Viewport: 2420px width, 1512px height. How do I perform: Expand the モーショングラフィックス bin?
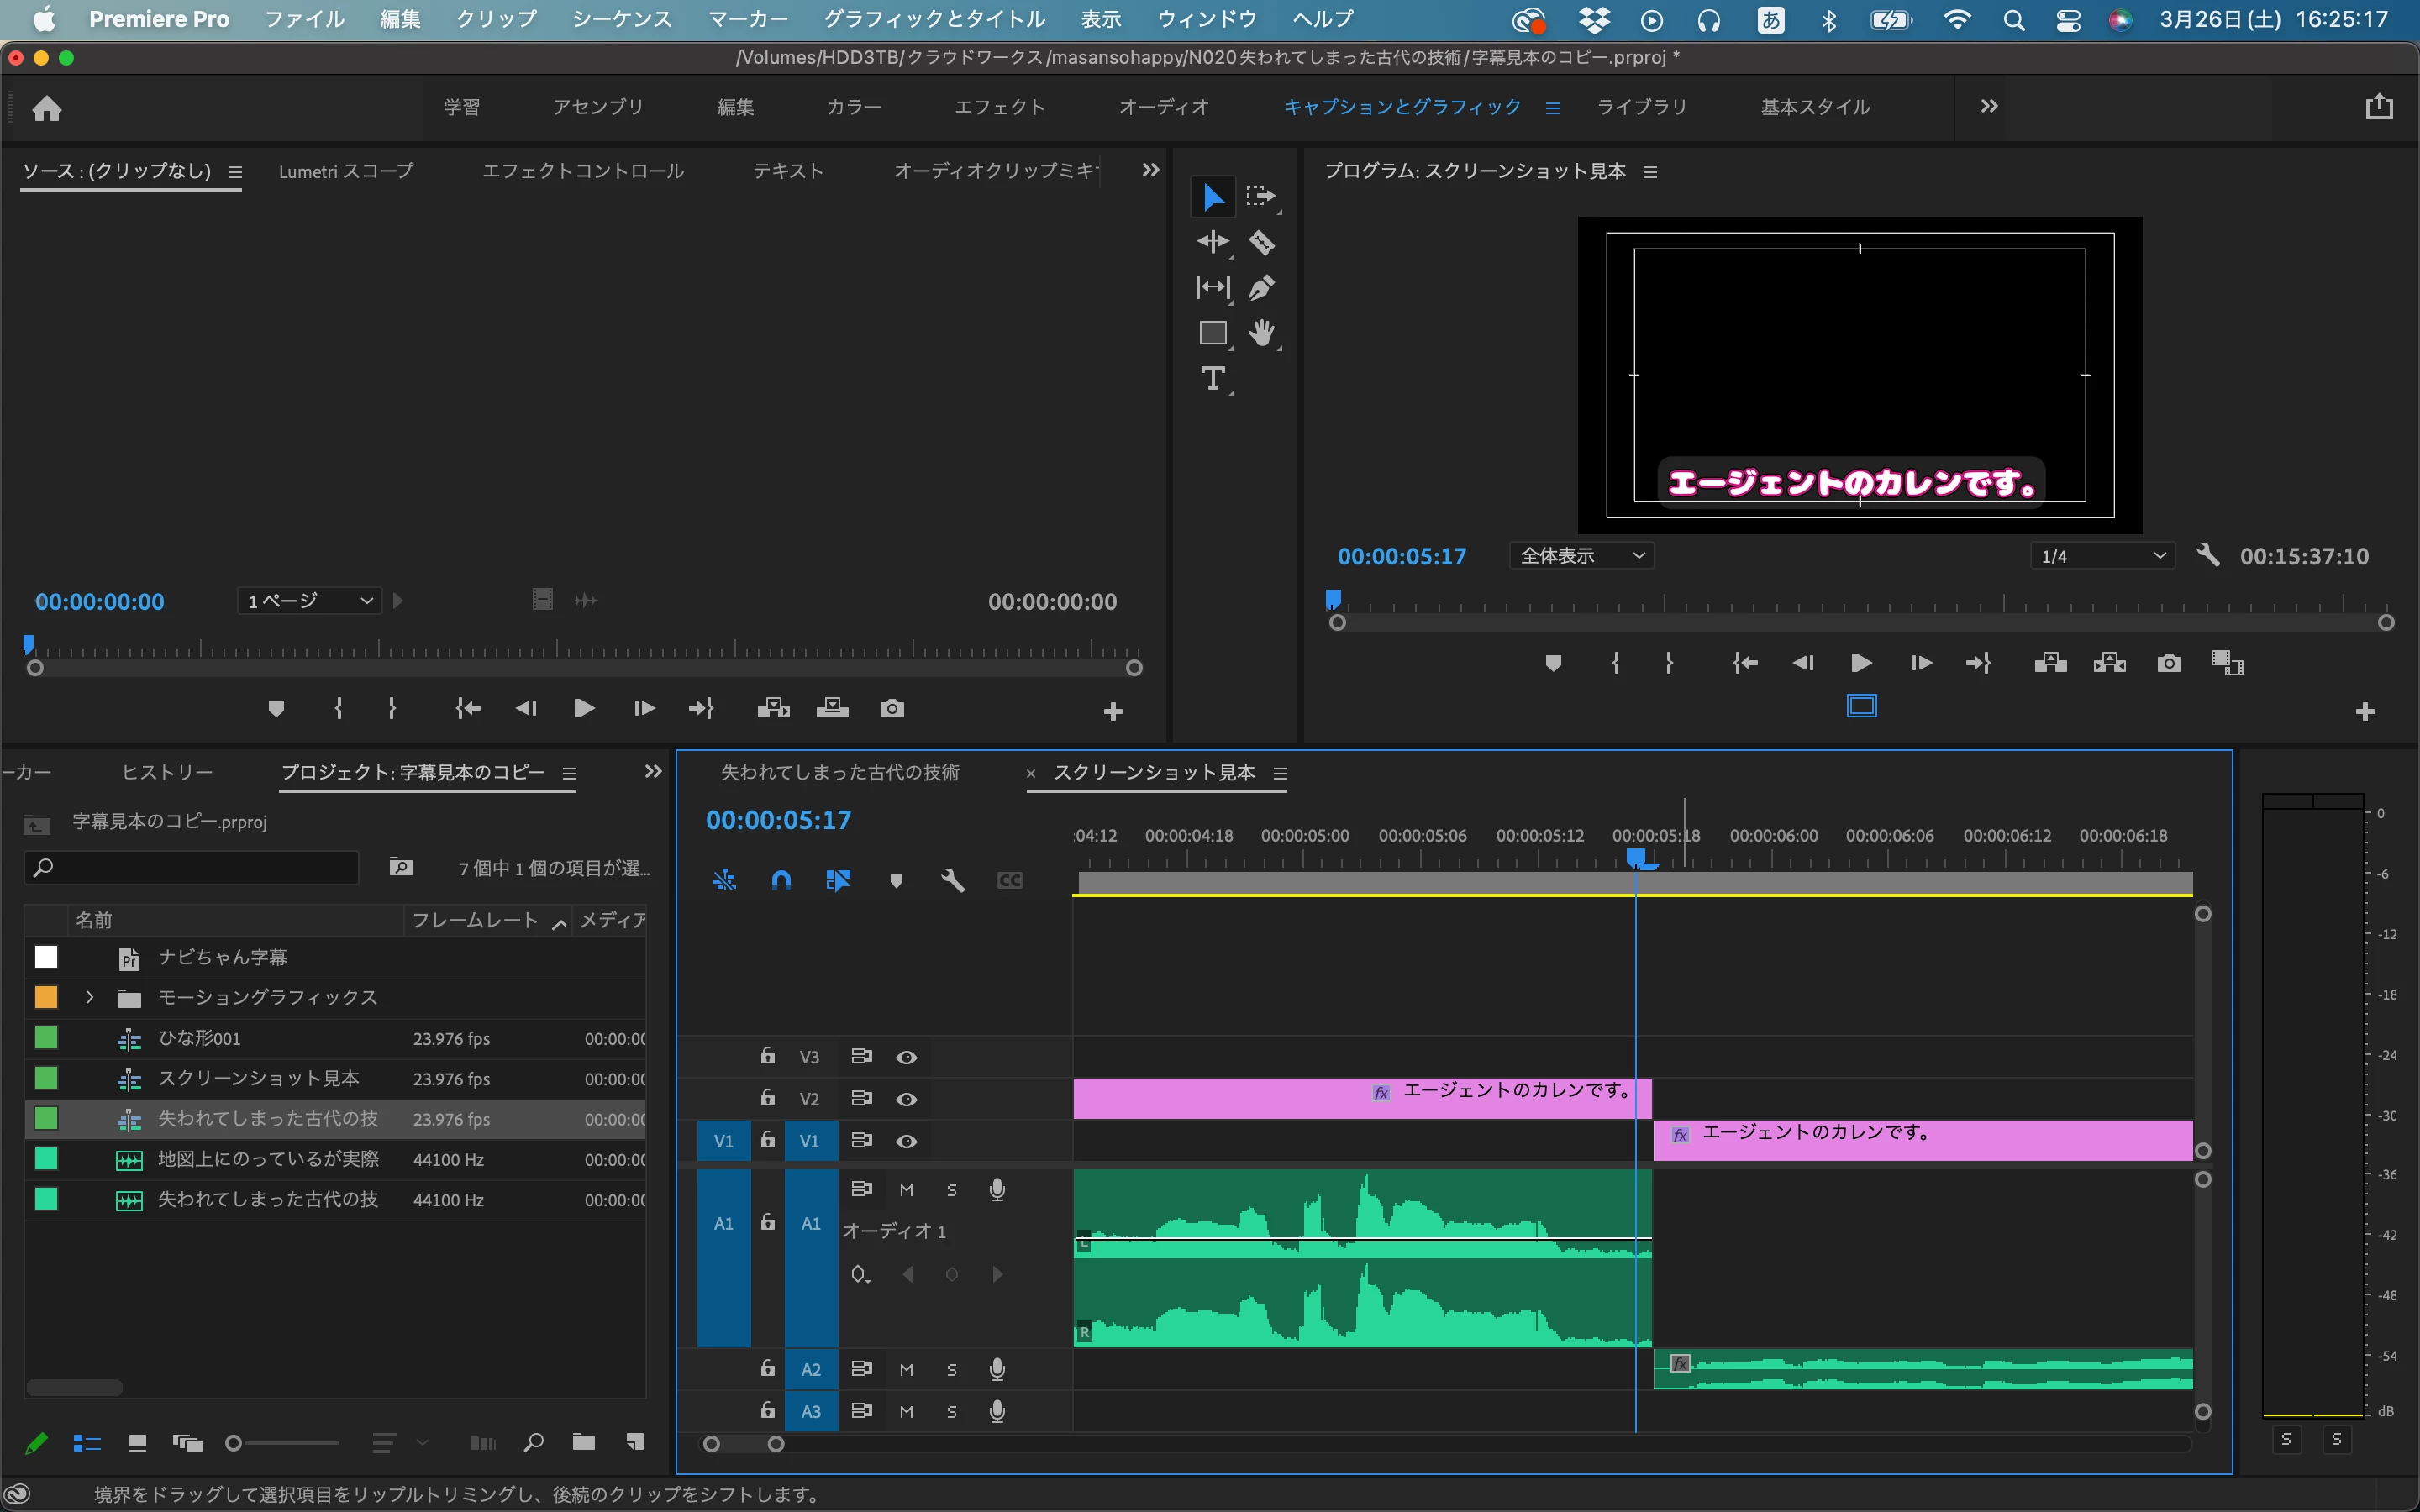coord(90,997)
